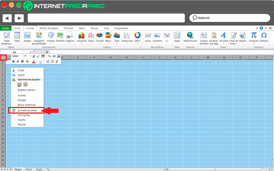Open the SmartArt graphic tool
The image size is (274, 171).
pyautogui.click(x=60, y=37)
